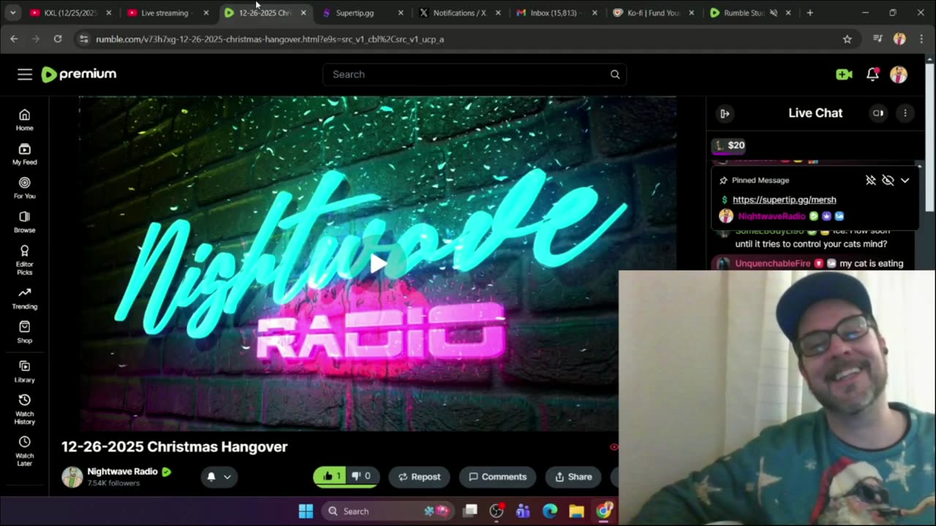Switch to the Gmail Inbox tab
The image size is (936, 526).
tap(557, 13)
